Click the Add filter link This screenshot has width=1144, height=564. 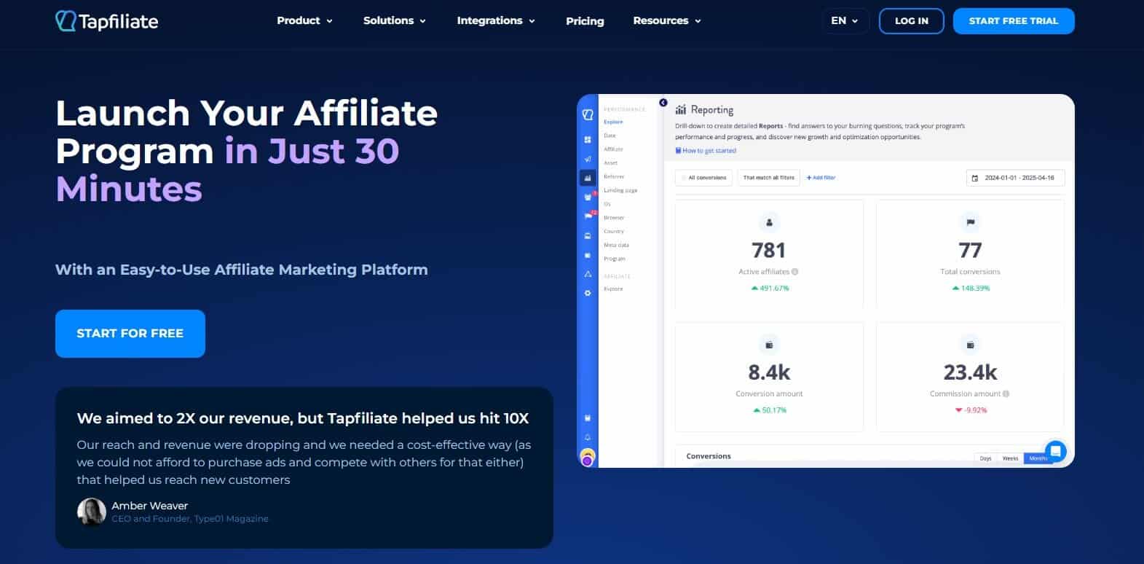click(x=821, y=178)
